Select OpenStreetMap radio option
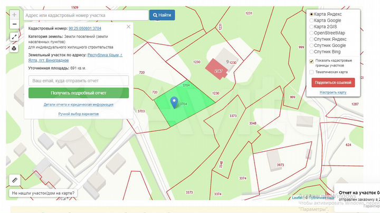Image resolution: width=380 pixels, height=213 pixels. (311, 33)
